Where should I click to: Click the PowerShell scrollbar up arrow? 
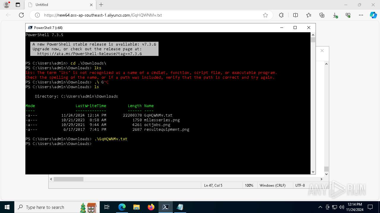click(313, 35)
